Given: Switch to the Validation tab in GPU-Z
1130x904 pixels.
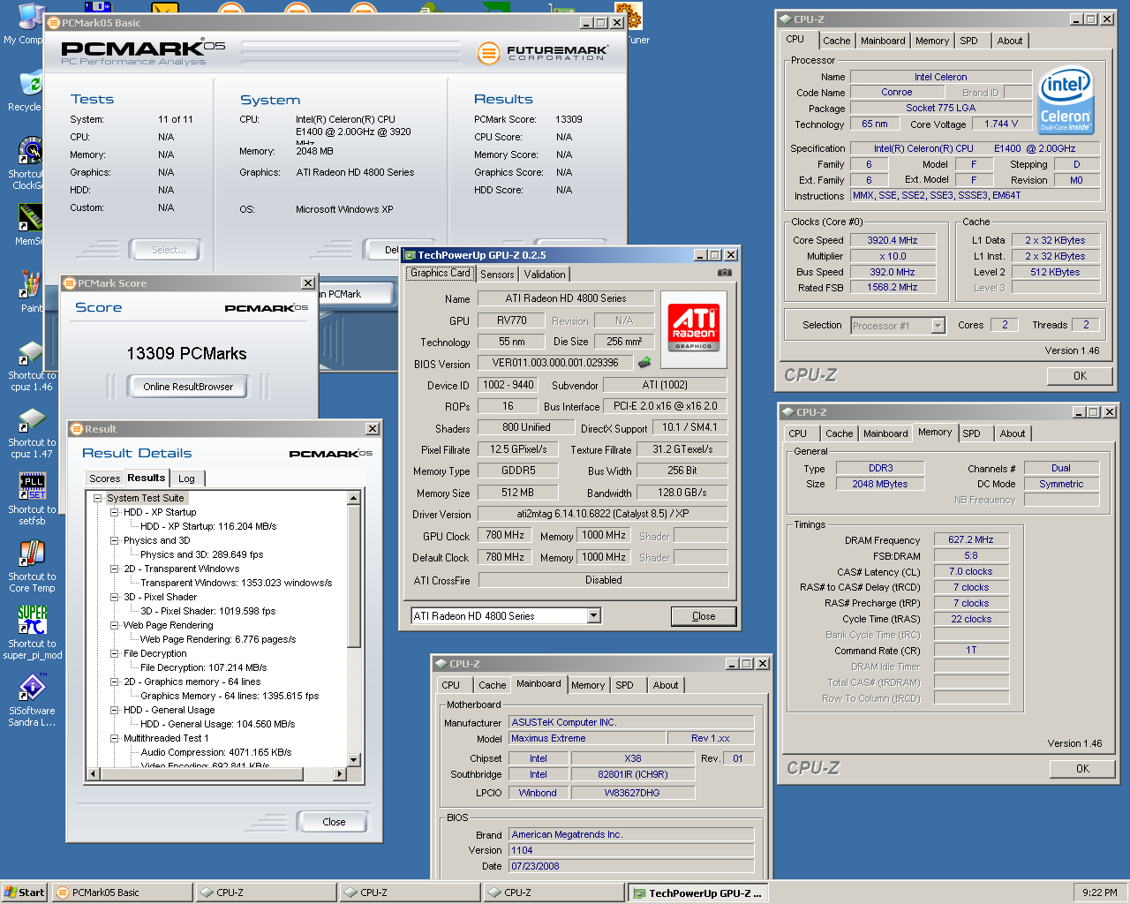Looking at the screenshot, I should 545,275.
